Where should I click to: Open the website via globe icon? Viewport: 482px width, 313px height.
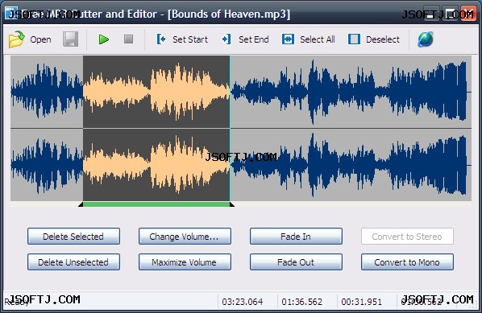(x=426, y=39)
